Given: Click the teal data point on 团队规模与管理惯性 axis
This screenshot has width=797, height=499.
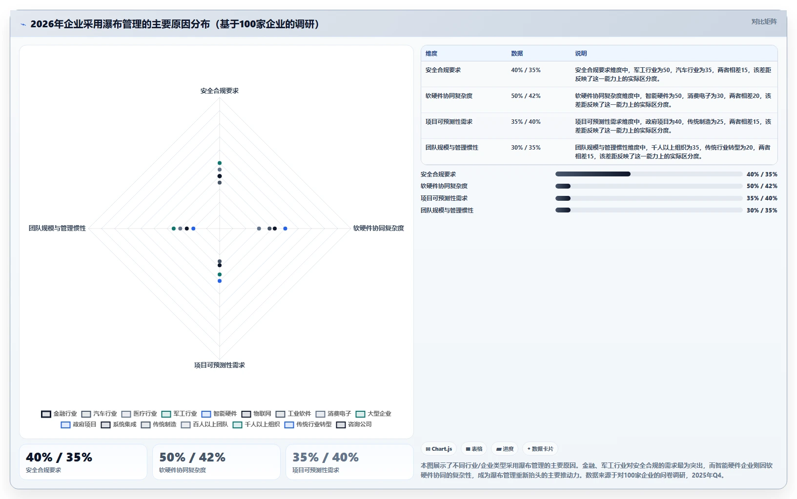Looking at the screenshot, I should click(174, 229).
